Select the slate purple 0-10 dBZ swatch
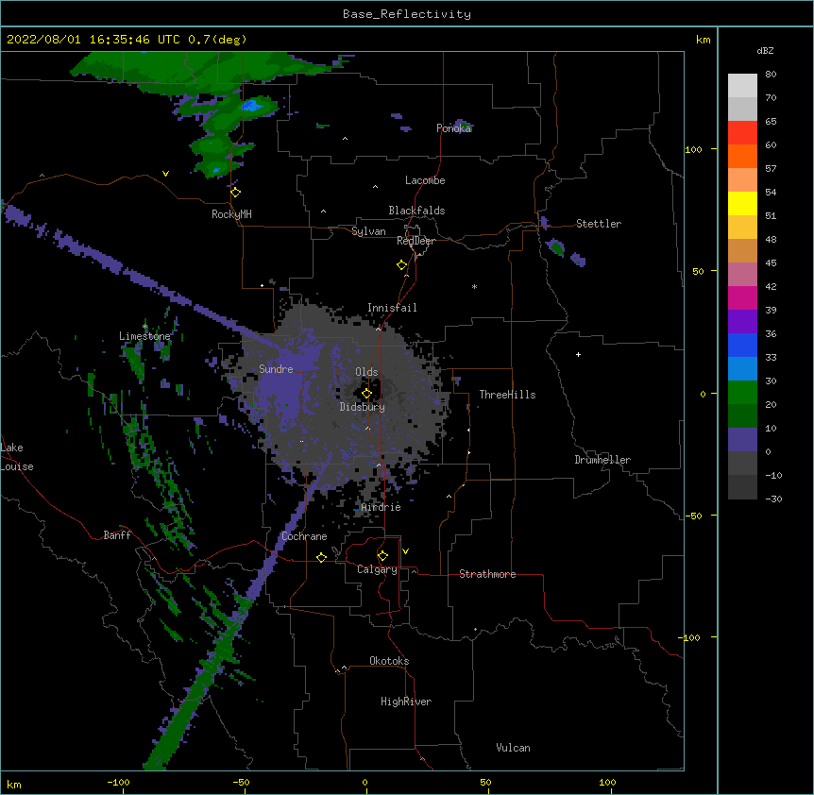Screen dimensions: 814x795 tap(742, 440)
